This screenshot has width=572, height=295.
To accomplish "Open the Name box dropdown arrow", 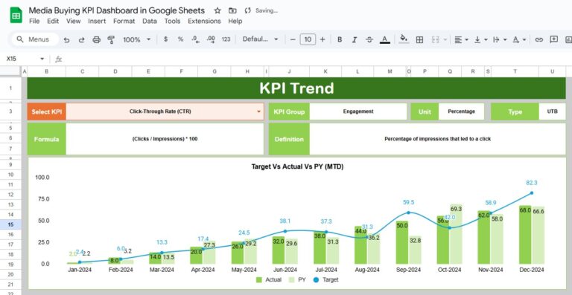I will coord(42,59).
